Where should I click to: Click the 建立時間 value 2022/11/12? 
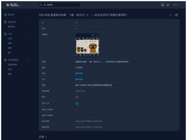click(x=89, y=121)
